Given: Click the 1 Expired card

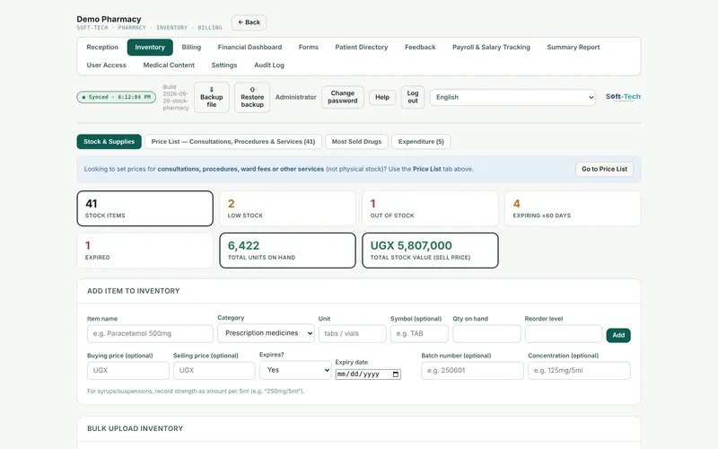Looking at the screenshot, I should 144,251.
